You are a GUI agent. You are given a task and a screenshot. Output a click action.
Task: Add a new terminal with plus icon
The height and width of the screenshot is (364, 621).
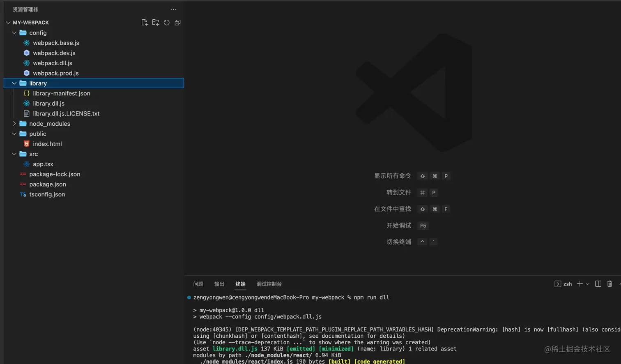(x=580, y=284)
